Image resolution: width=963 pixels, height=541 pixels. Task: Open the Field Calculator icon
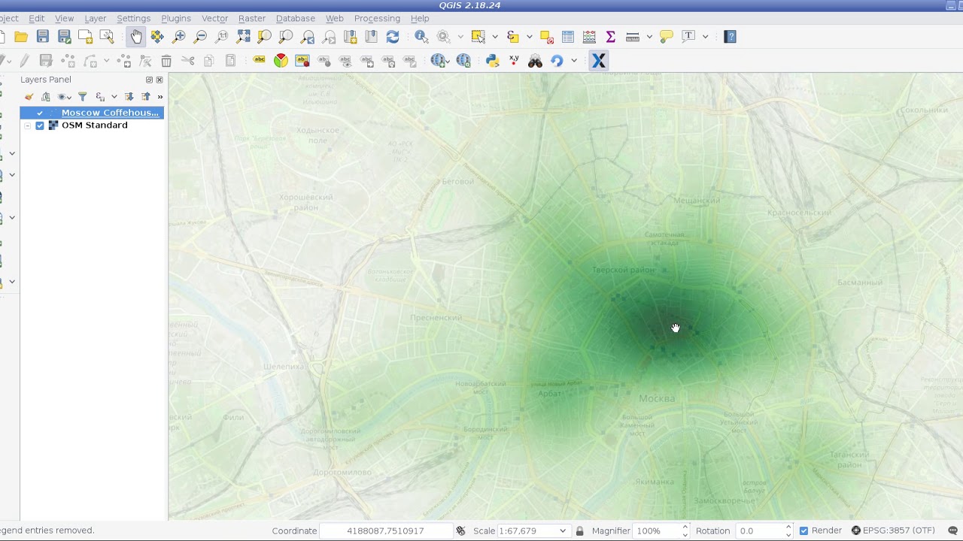589,36
